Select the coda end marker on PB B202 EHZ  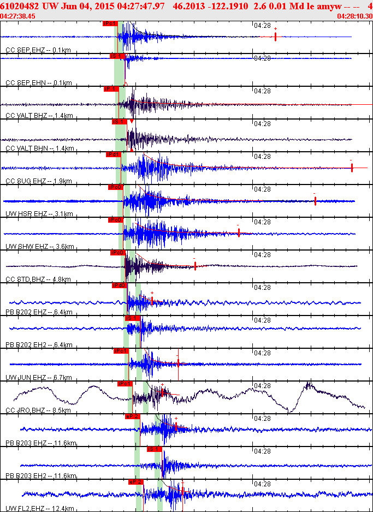(x=152, y=300)
